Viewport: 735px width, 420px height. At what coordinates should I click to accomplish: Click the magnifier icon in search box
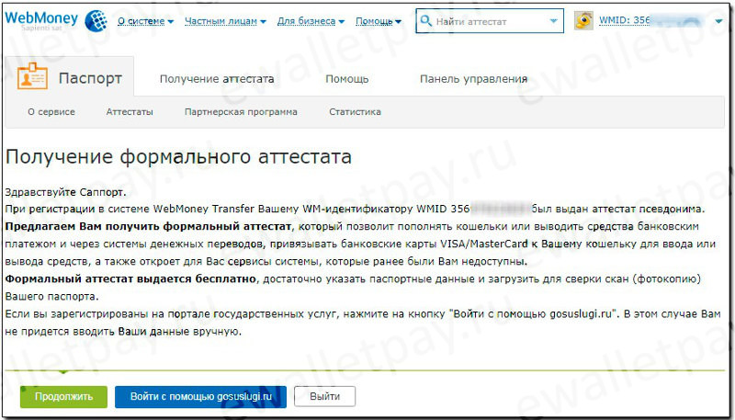425,20
